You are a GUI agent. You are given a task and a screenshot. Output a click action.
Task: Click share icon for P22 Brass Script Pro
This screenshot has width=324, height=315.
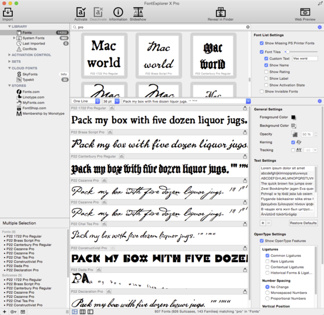point(245,132)
